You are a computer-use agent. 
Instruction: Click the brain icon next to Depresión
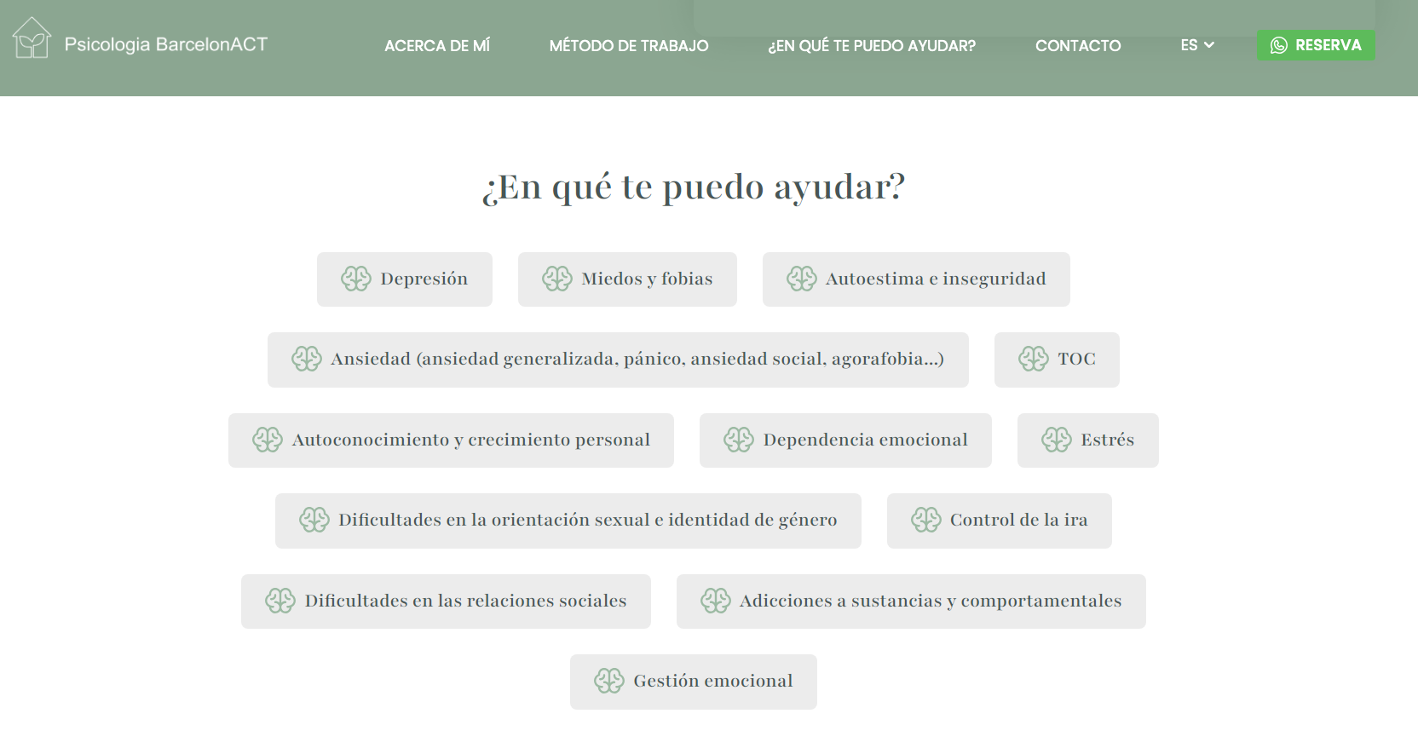click(x=356, y=279)
